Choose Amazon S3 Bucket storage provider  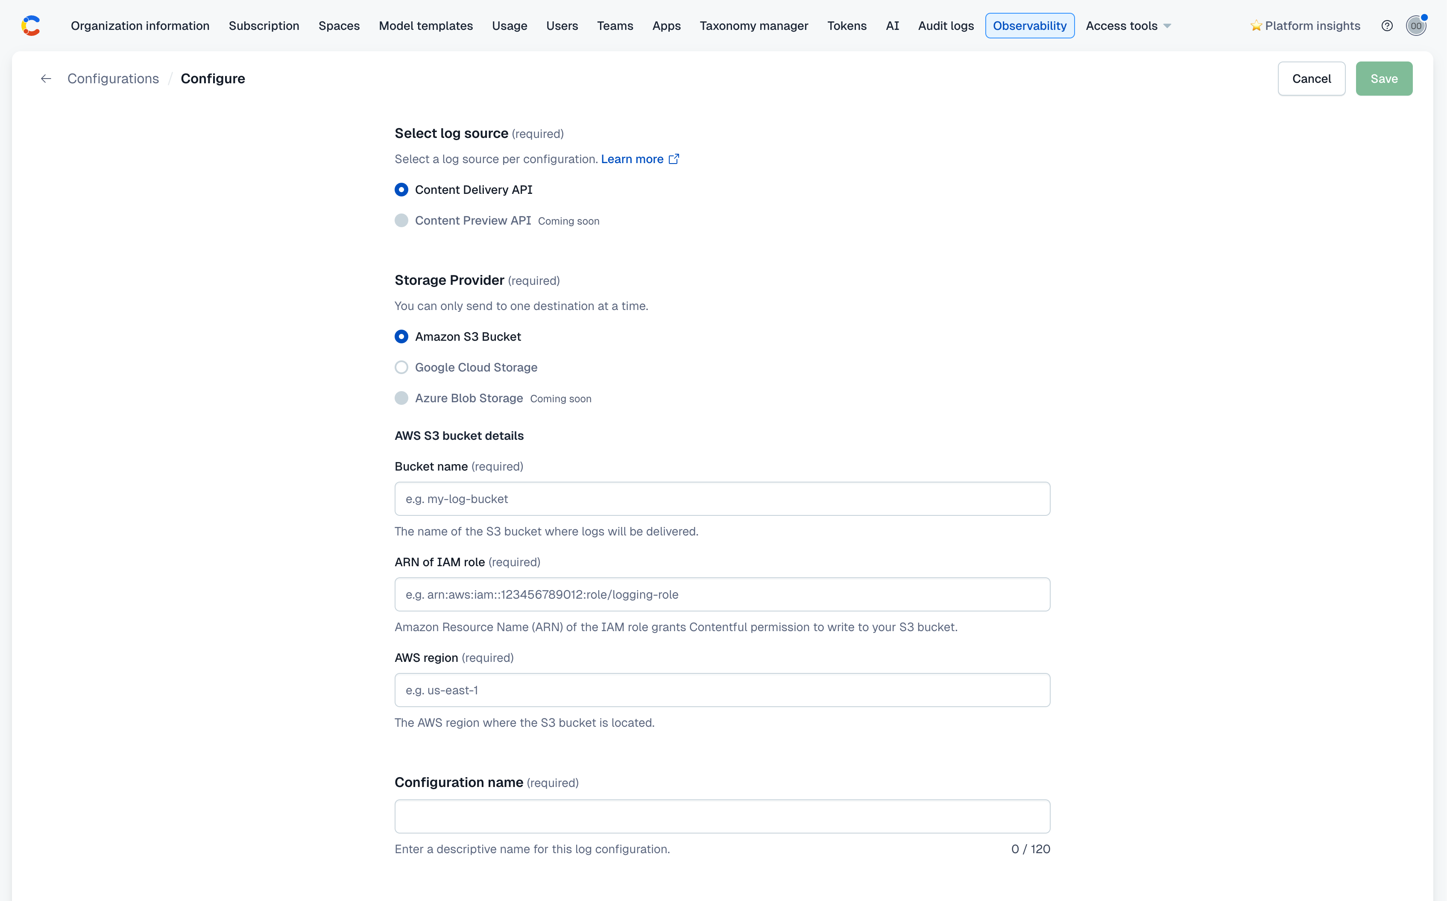pyautogui.click(x=401, y=336)
